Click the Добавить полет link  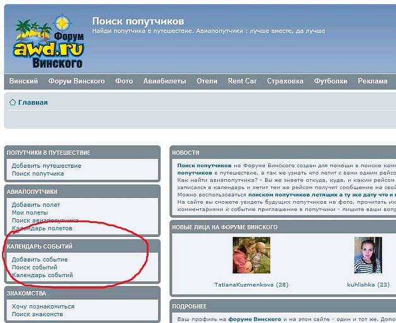36,205
